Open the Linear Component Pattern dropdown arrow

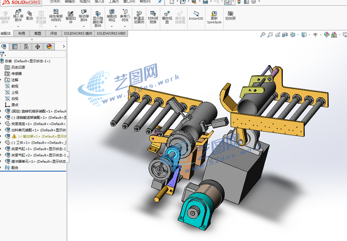point(56,27)
